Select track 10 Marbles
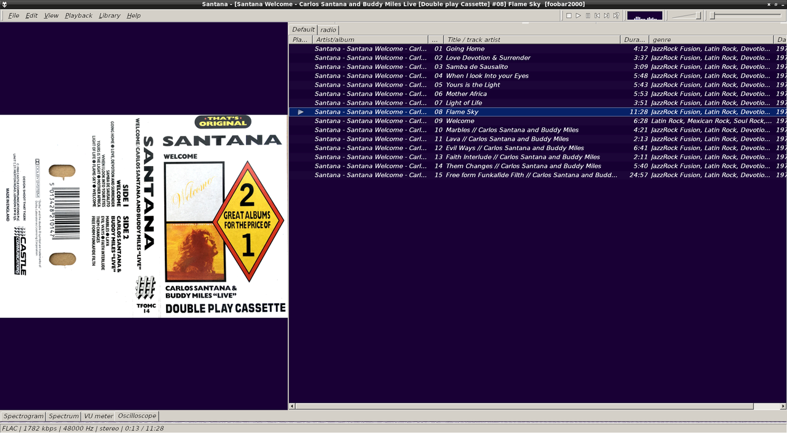The image size is (787, 433). point(537,130)
